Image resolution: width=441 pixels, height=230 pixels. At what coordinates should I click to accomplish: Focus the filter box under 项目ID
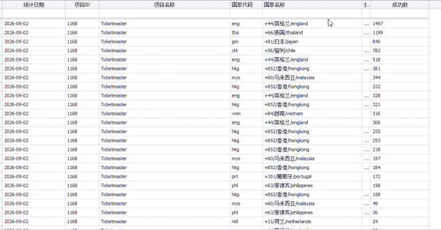coord(82,14)
